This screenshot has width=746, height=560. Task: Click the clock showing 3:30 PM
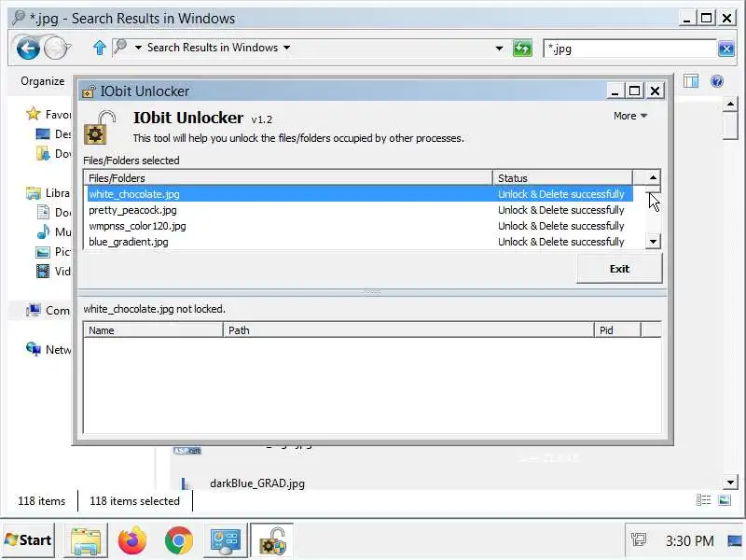pos(689,541)
